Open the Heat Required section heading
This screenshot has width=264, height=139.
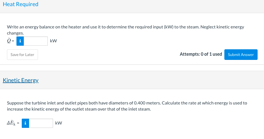pos(21,4)
